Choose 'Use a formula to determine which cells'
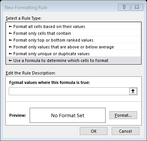Image resolution: width=147 pixels, height=141 pixels. pyautogui.click(x=73, y=60)
